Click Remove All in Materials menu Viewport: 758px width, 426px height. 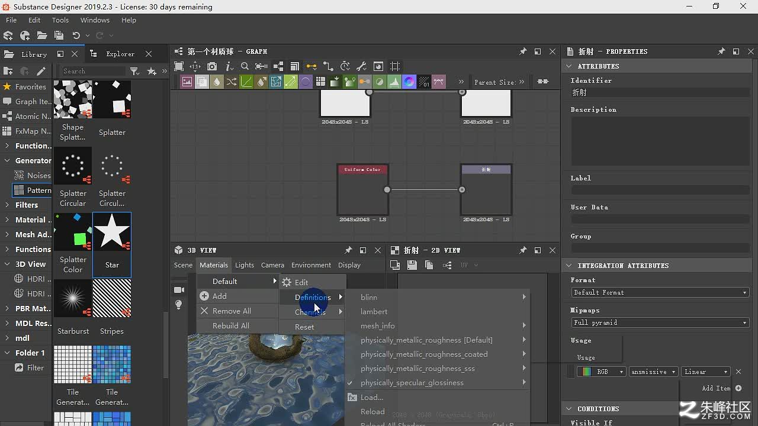click(237, 311)
